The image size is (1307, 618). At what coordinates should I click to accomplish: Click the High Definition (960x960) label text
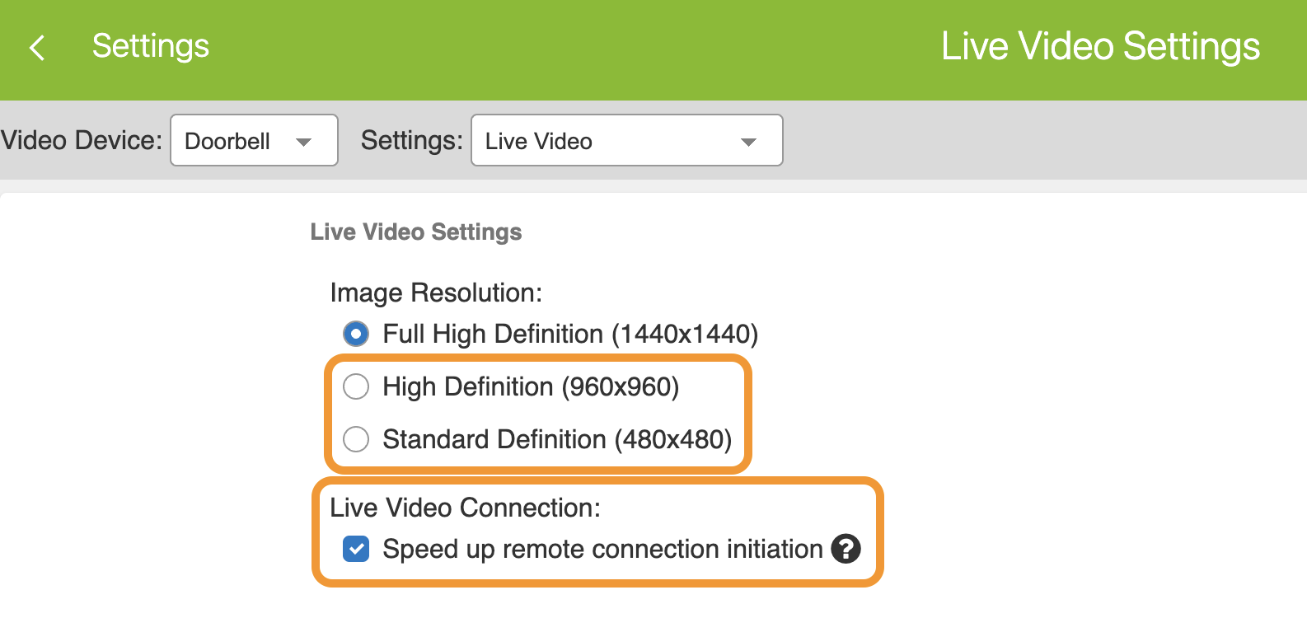(531, 386)
